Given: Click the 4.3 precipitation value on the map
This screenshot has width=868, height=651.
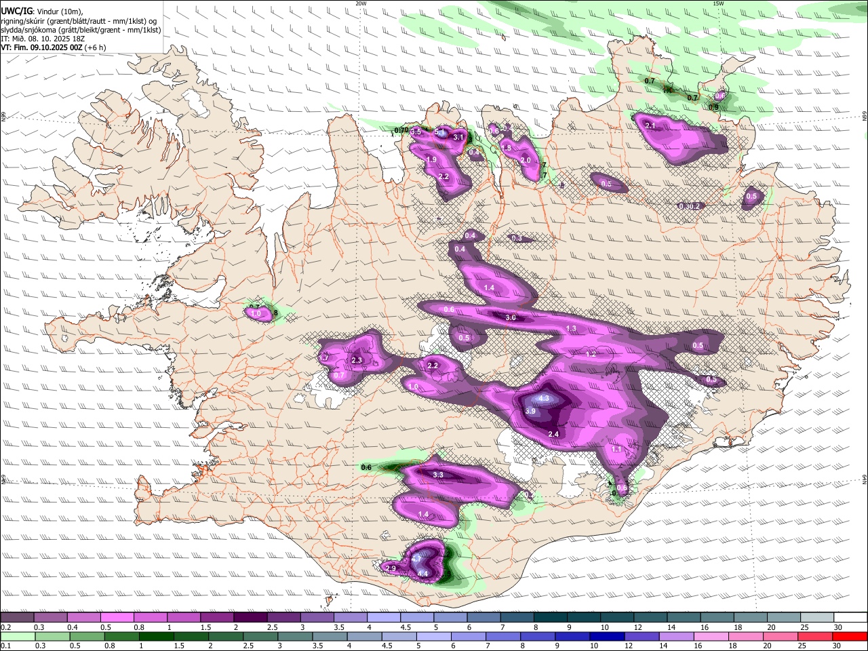Looking at the screenshot, I should 543,399.
